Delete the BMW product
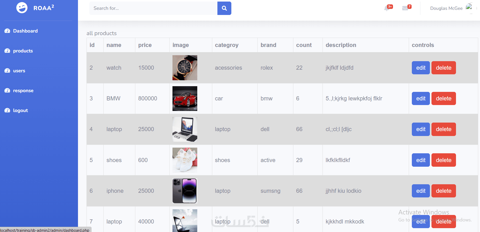The image size is (480, 232). click(x=444, y=98)
